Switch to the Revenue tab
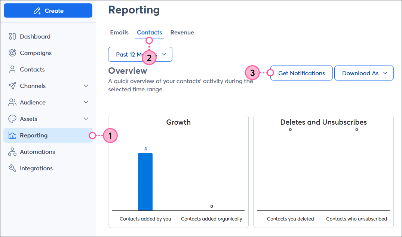 (x=182, y=32)
